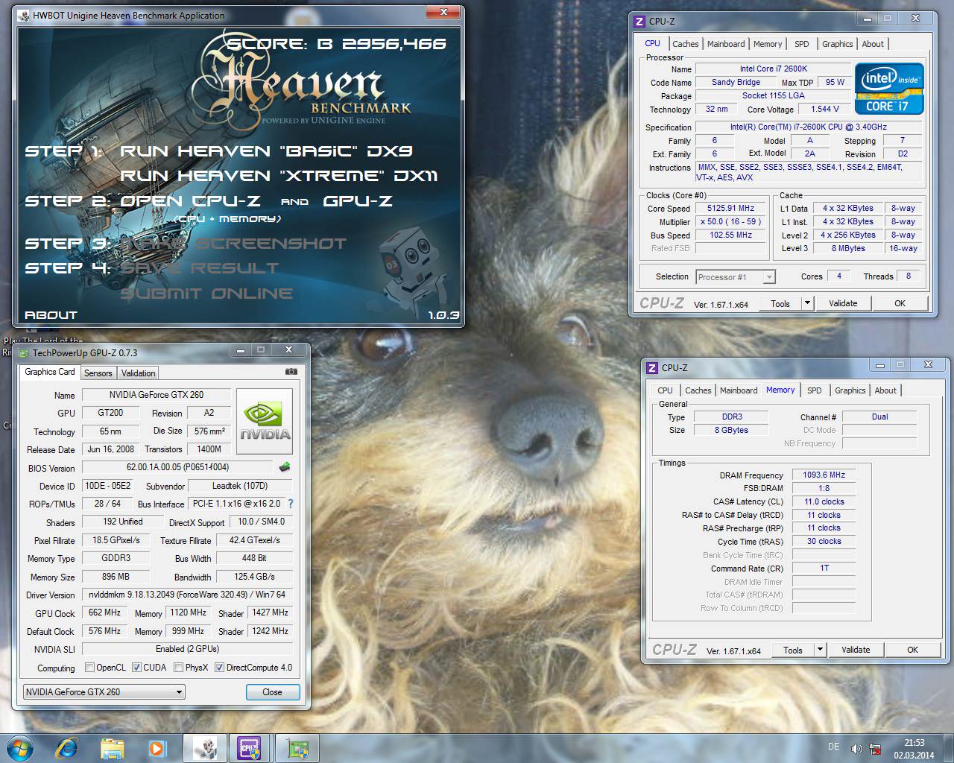The width and height of the screenshot is (954, 763).
Task: Click the Close button in GPU-Z
Action: coord(272,692)
